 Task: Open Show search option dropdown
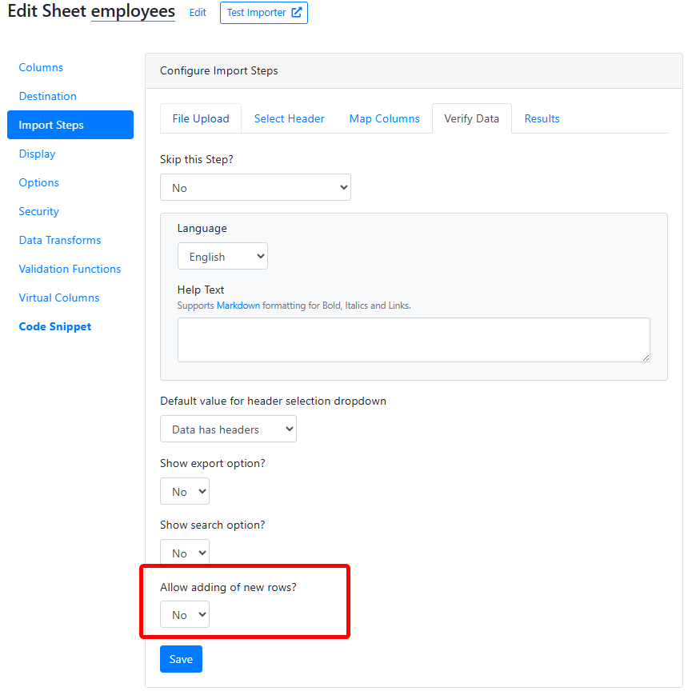(x=185, y=553)
